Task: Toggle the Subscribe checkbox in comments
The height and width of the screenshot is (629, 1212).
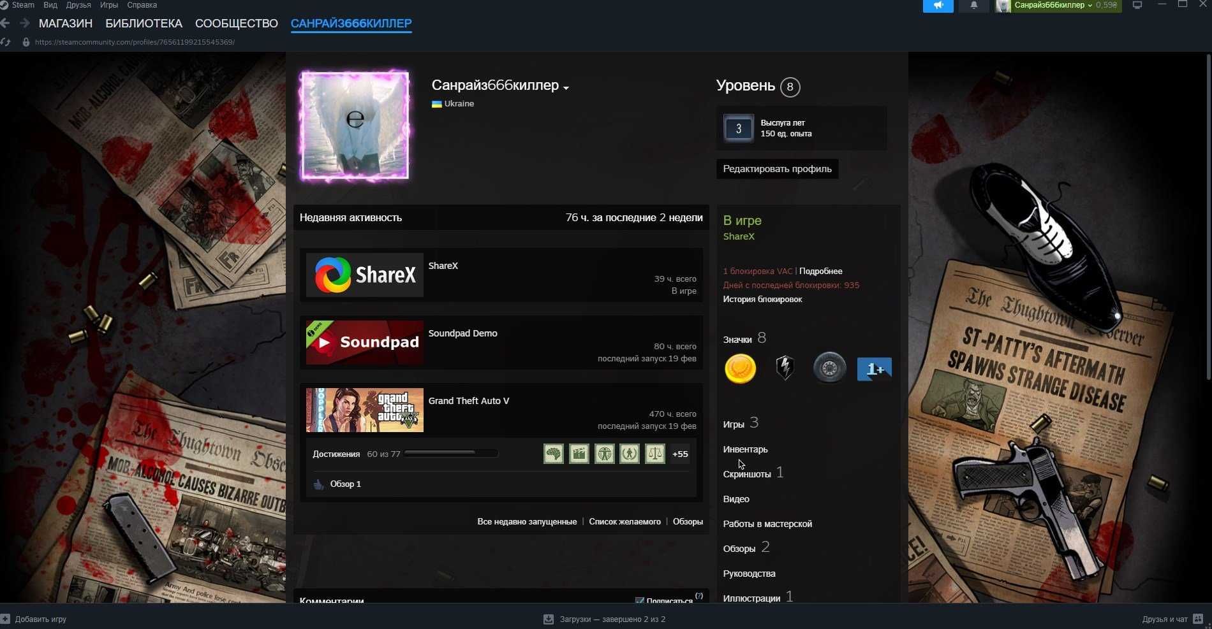Action: 639,600
